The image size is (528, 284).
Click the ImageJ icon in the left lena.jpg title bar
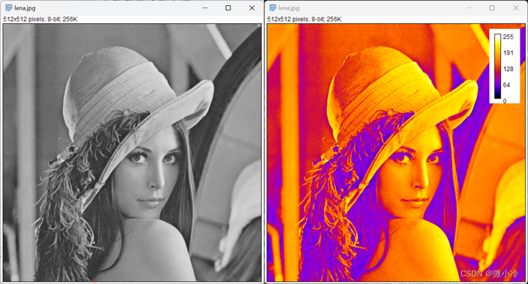click(x=9, y=8)
